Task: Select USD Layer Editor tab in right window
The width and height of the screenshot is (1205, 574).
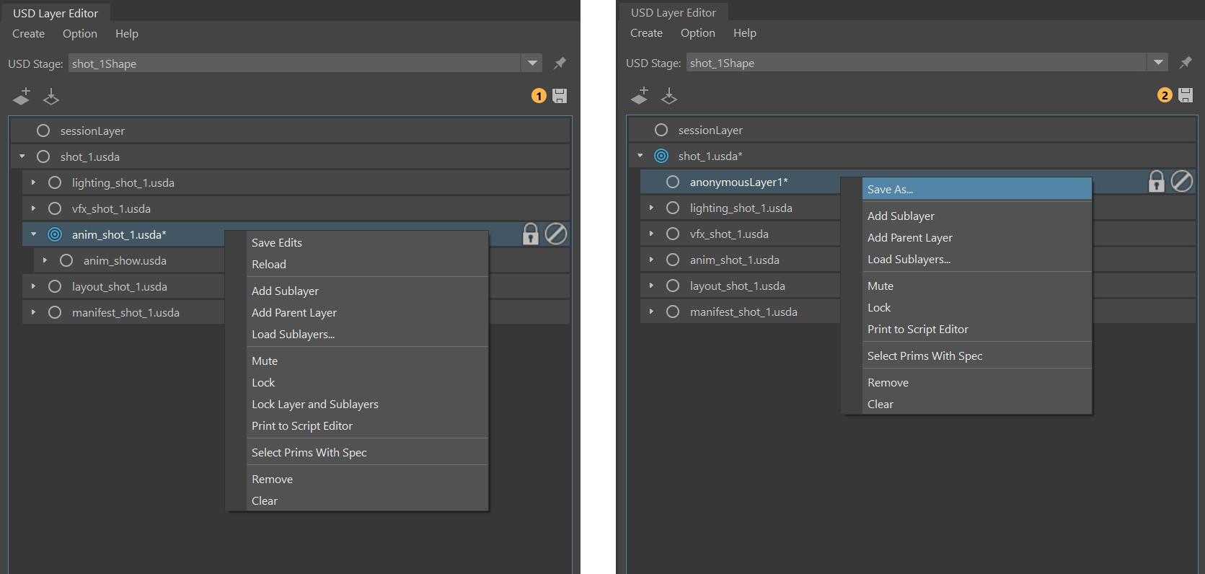Action: (674, 12)
